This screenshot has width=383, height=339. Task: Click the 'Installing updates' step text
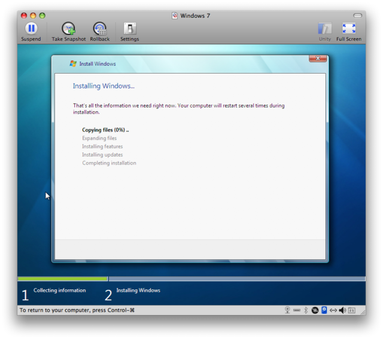tap(102, 155)
